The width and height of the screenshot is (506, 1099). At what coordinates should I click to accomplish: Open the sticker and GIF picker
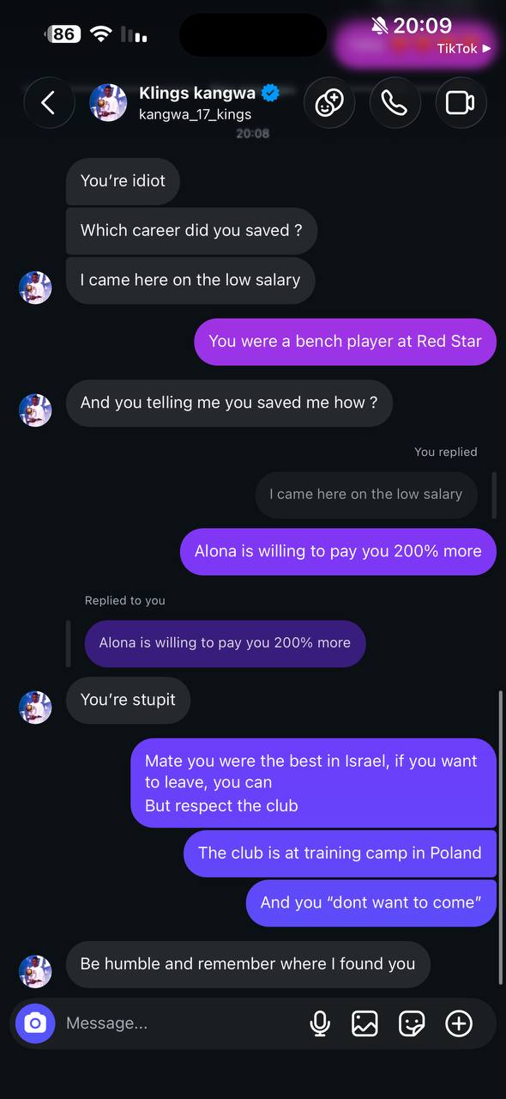412,1023
